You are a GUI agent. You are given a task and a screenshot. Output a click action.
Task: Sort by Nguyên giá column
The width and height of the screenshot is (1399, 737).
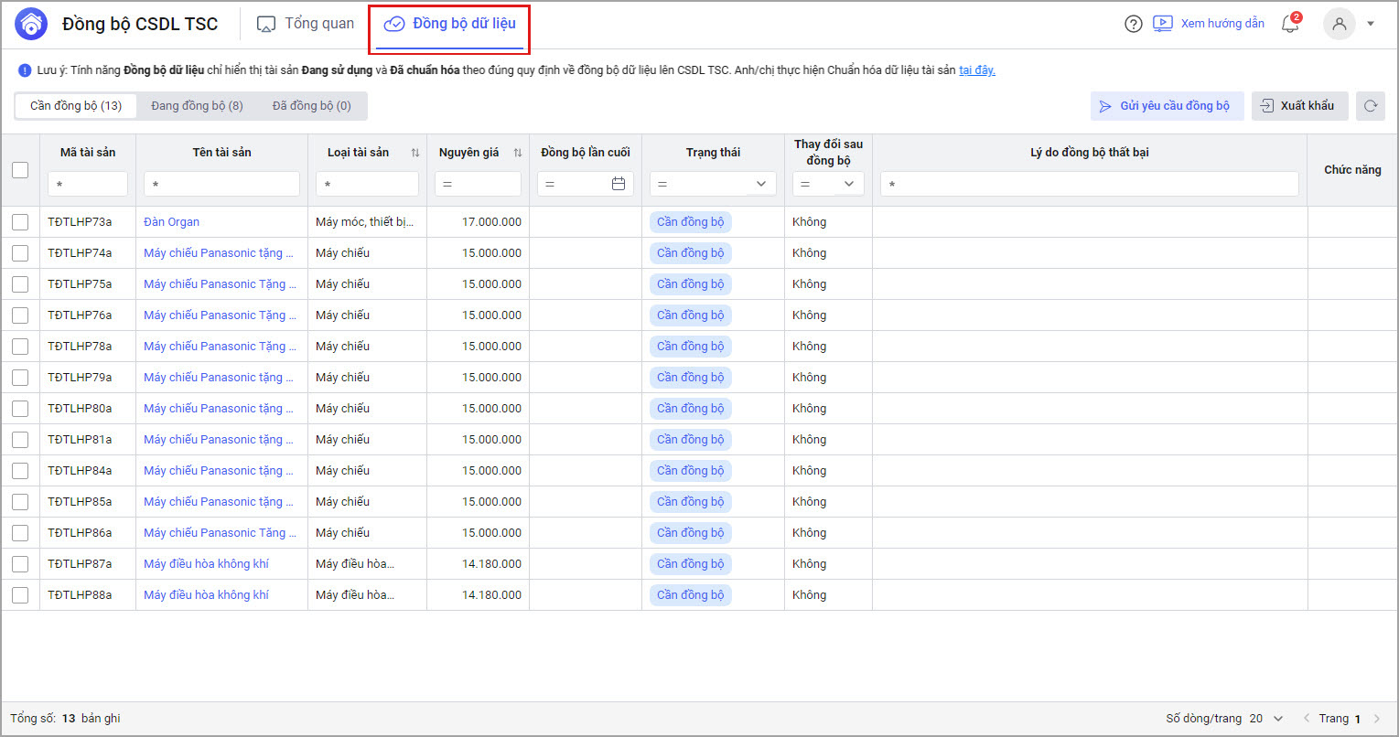[518, 153]
